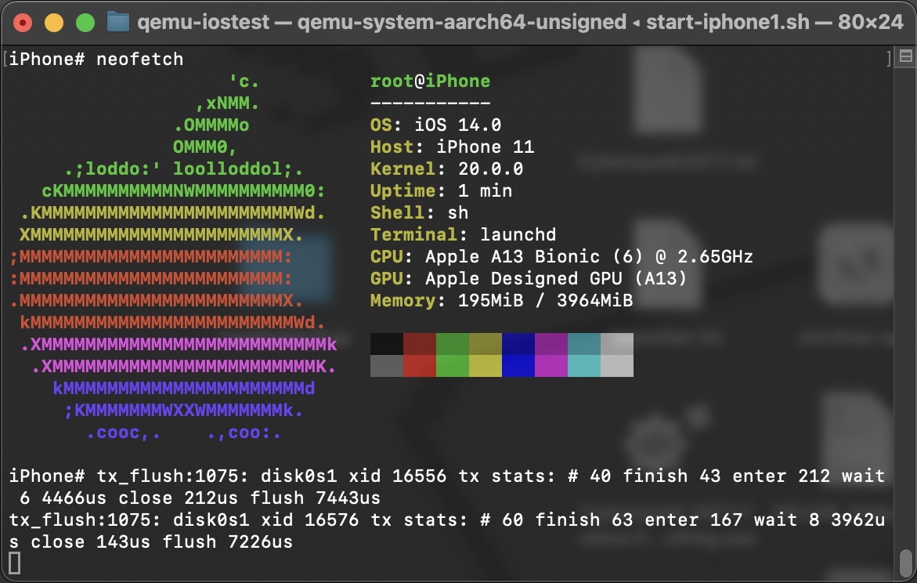
Task: Click the purple swatch in upper row
Action: pos(551,344)
